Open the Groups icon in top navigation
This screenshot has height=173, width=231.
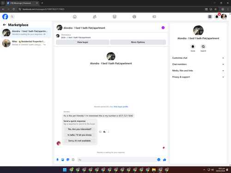pyautogui.click(x=134, y=17)
